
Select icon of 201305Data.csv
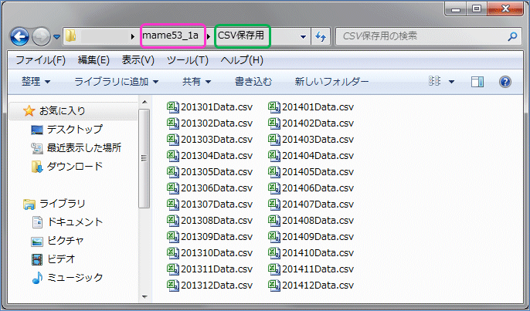[x=173, y=172]
